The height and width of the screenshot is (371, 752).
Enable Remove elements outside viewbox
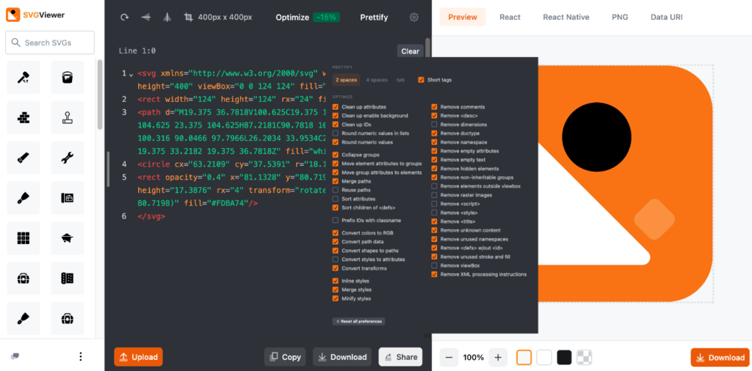[434, 186]
